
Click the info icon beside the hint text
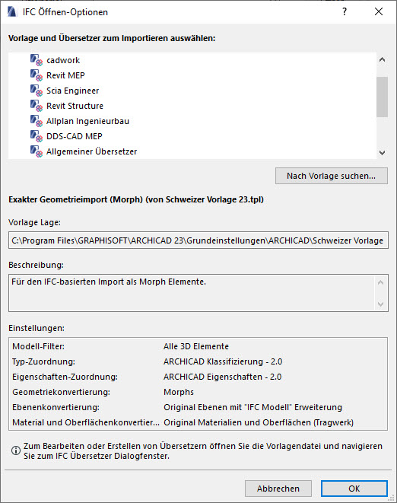pos(16,450)
